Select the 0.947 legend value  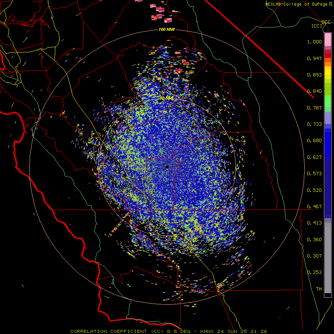click(314, 58)
